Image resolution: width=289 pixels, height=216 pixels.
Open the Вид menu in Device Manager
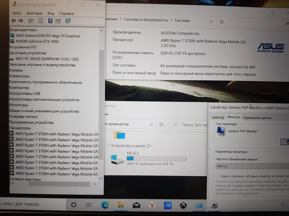point(51,13)
